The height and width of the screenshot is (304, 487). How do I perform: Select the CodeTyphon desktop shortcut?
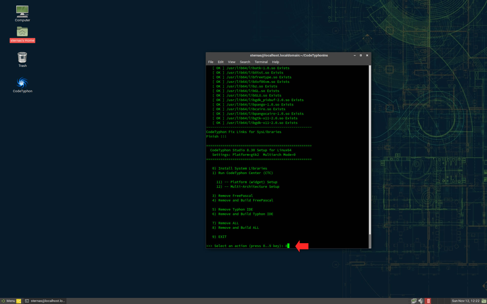(22, 83)
